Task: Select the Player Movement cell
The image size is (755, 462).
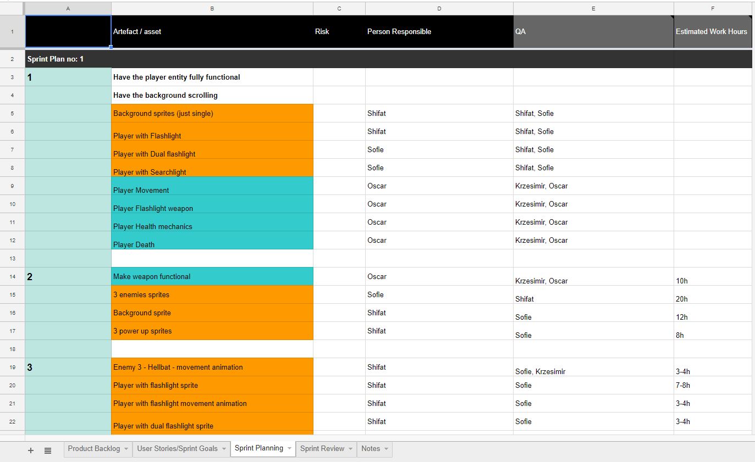Action: [x=212, y=186]
